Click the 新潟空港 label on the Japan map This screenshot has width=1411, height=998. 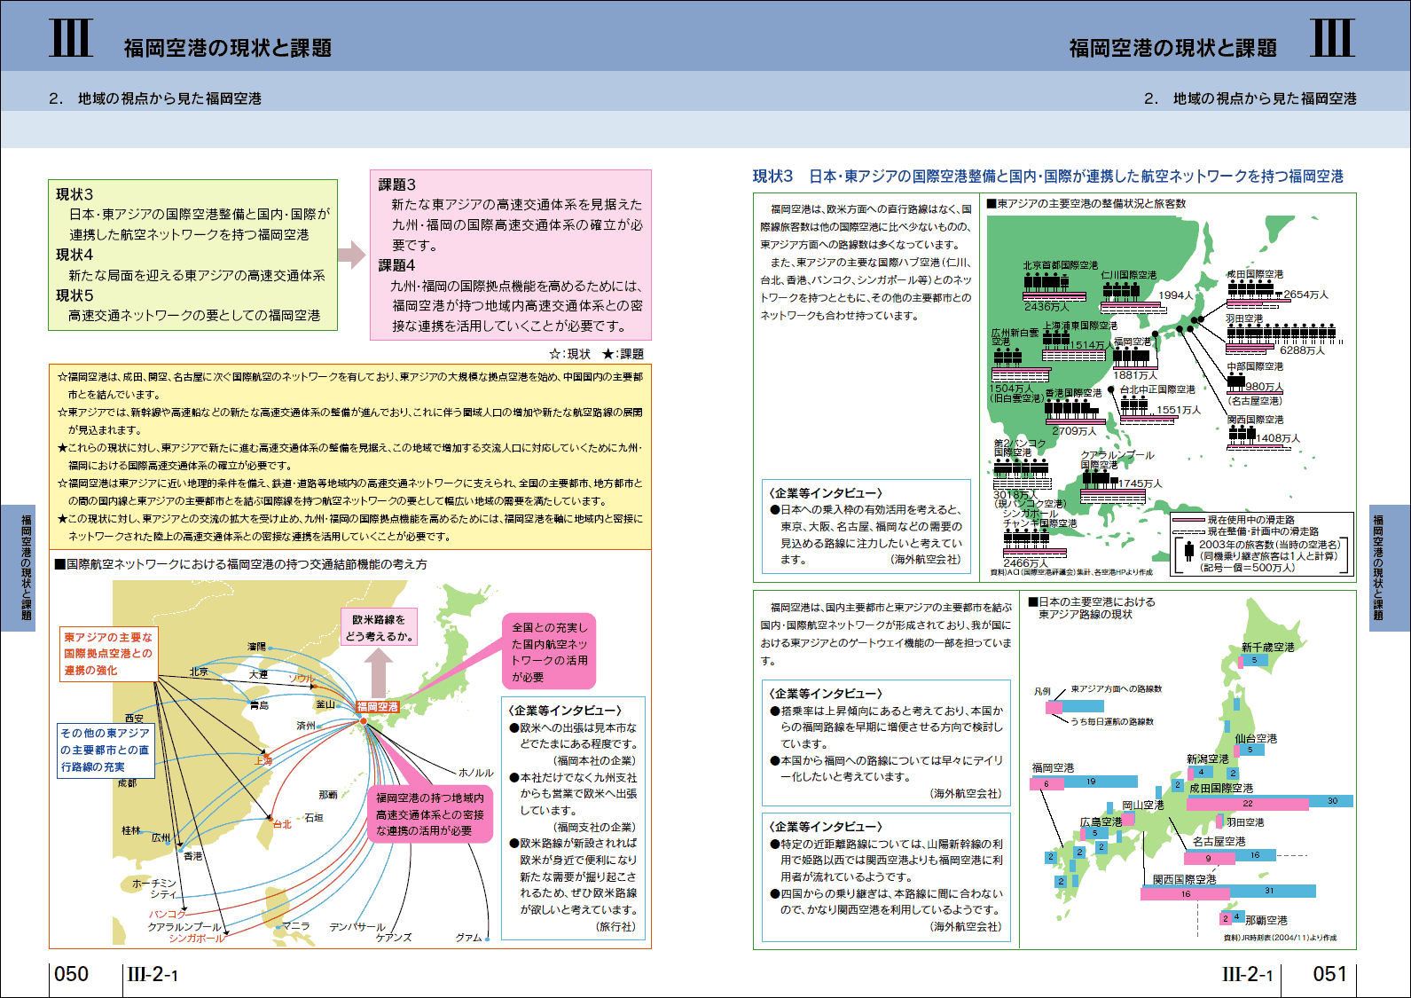click(1208, 759)
